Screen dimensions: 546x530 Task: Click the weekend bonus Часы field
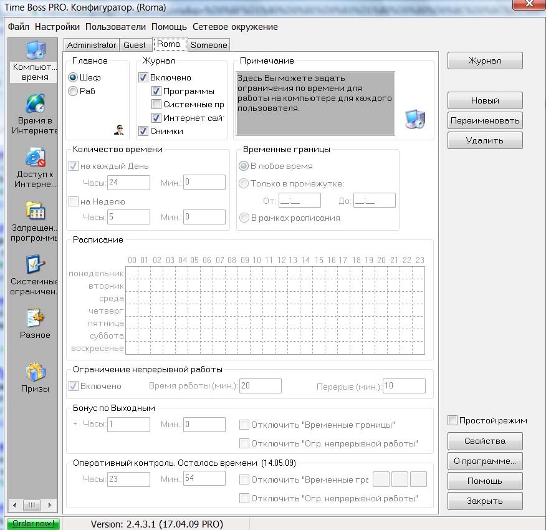[x=128, y=425]
